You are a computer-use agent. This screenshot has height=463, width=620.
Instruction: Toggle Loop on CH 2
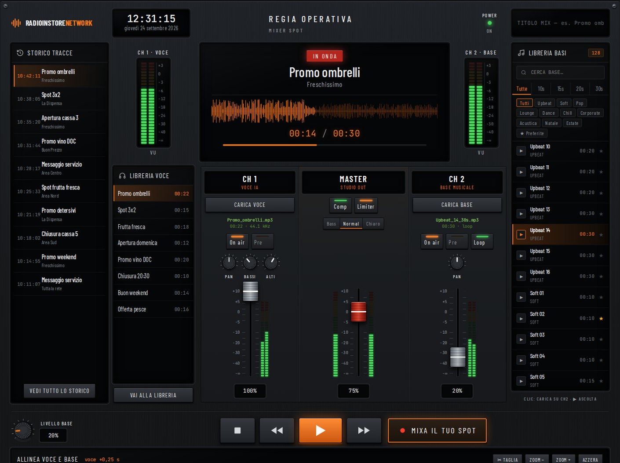(482, 241)
